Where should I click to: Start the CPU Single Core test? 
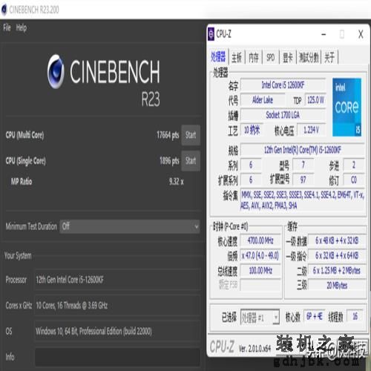(x=191, y=161)
